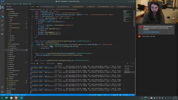178x100 pixels.
Task: Open Source Control view in activity bar
Action: click(x=2, y=16)
